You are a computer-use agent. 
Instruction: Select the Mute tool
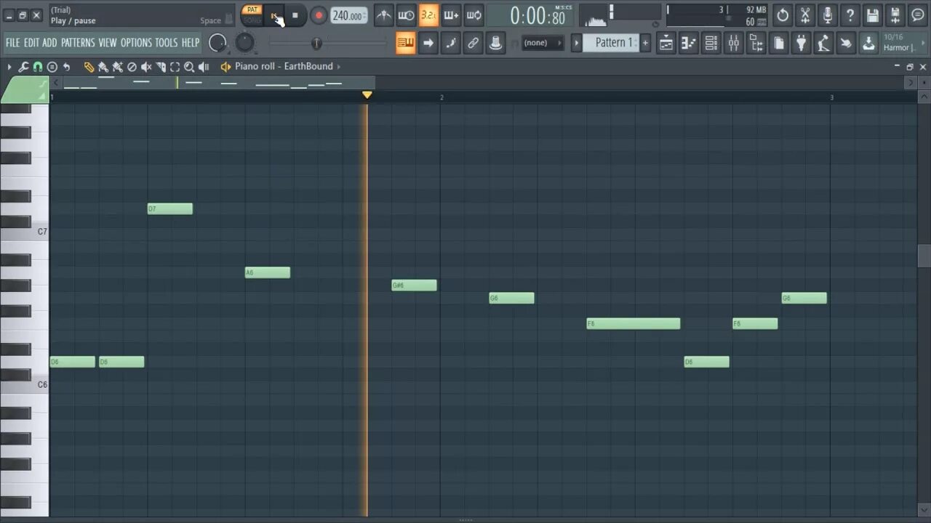coord(146,67)
